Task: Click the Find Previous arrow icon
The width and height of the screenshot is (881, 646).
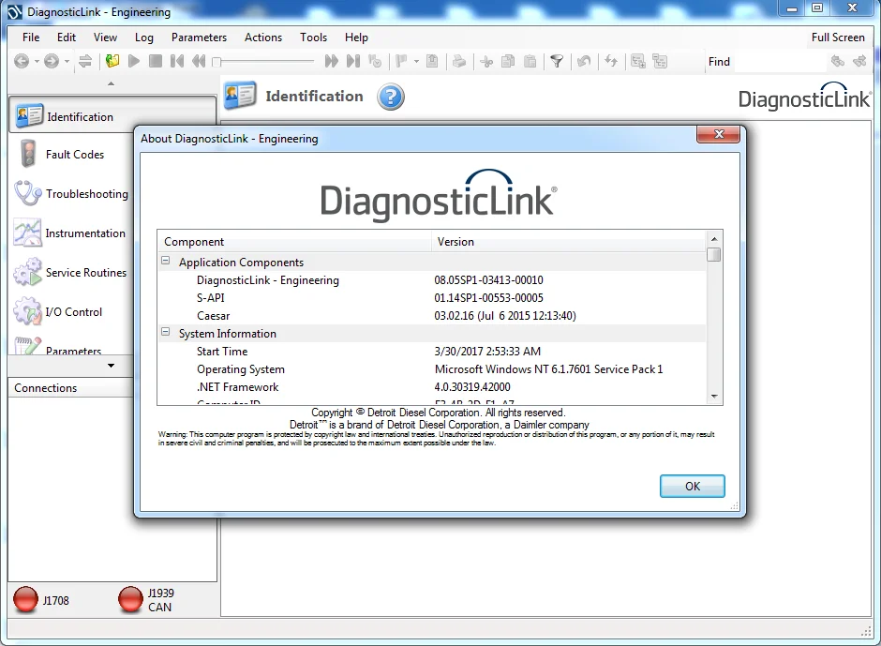Action: point(838,61)
